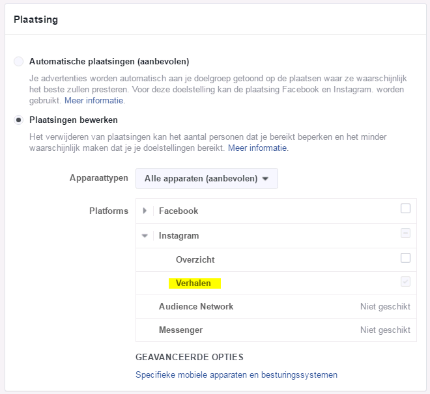This screenshot has width=430, height=394.
Task: Expand the Facebook platform row arrow
Action: pyautogui.click(x=145, y=211)
